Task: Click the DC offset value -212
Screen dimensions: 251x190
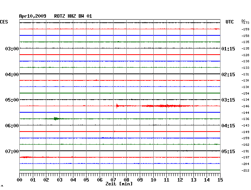Action: [x=246, y=170]
